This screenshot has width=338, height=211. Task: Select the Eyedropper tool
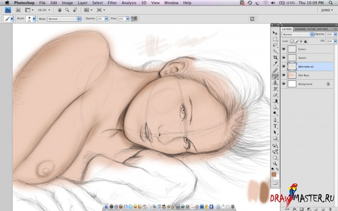click(275, 63)
